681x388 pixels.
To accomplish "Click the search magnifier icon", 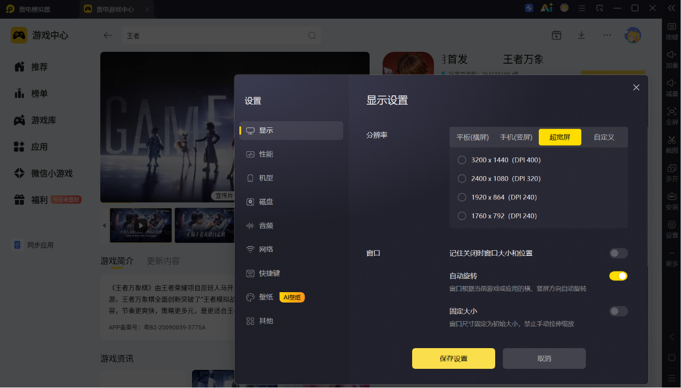I will pos(312,36).
